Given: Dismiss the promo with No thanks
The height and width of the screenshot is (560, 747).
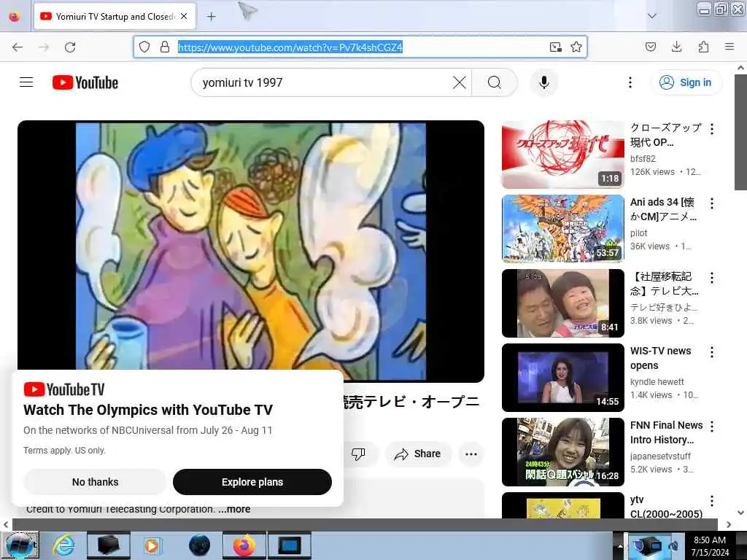Looking at the screenshot, I should (x=95, y=482).
